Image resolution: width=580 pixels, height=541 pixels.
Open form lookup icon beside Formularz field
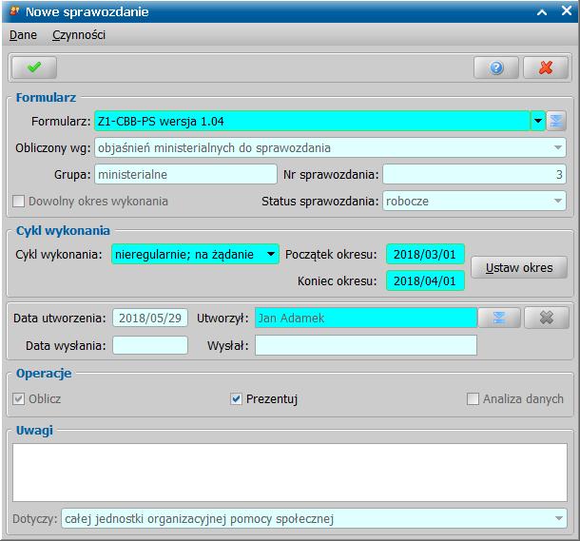click(556, 121)
